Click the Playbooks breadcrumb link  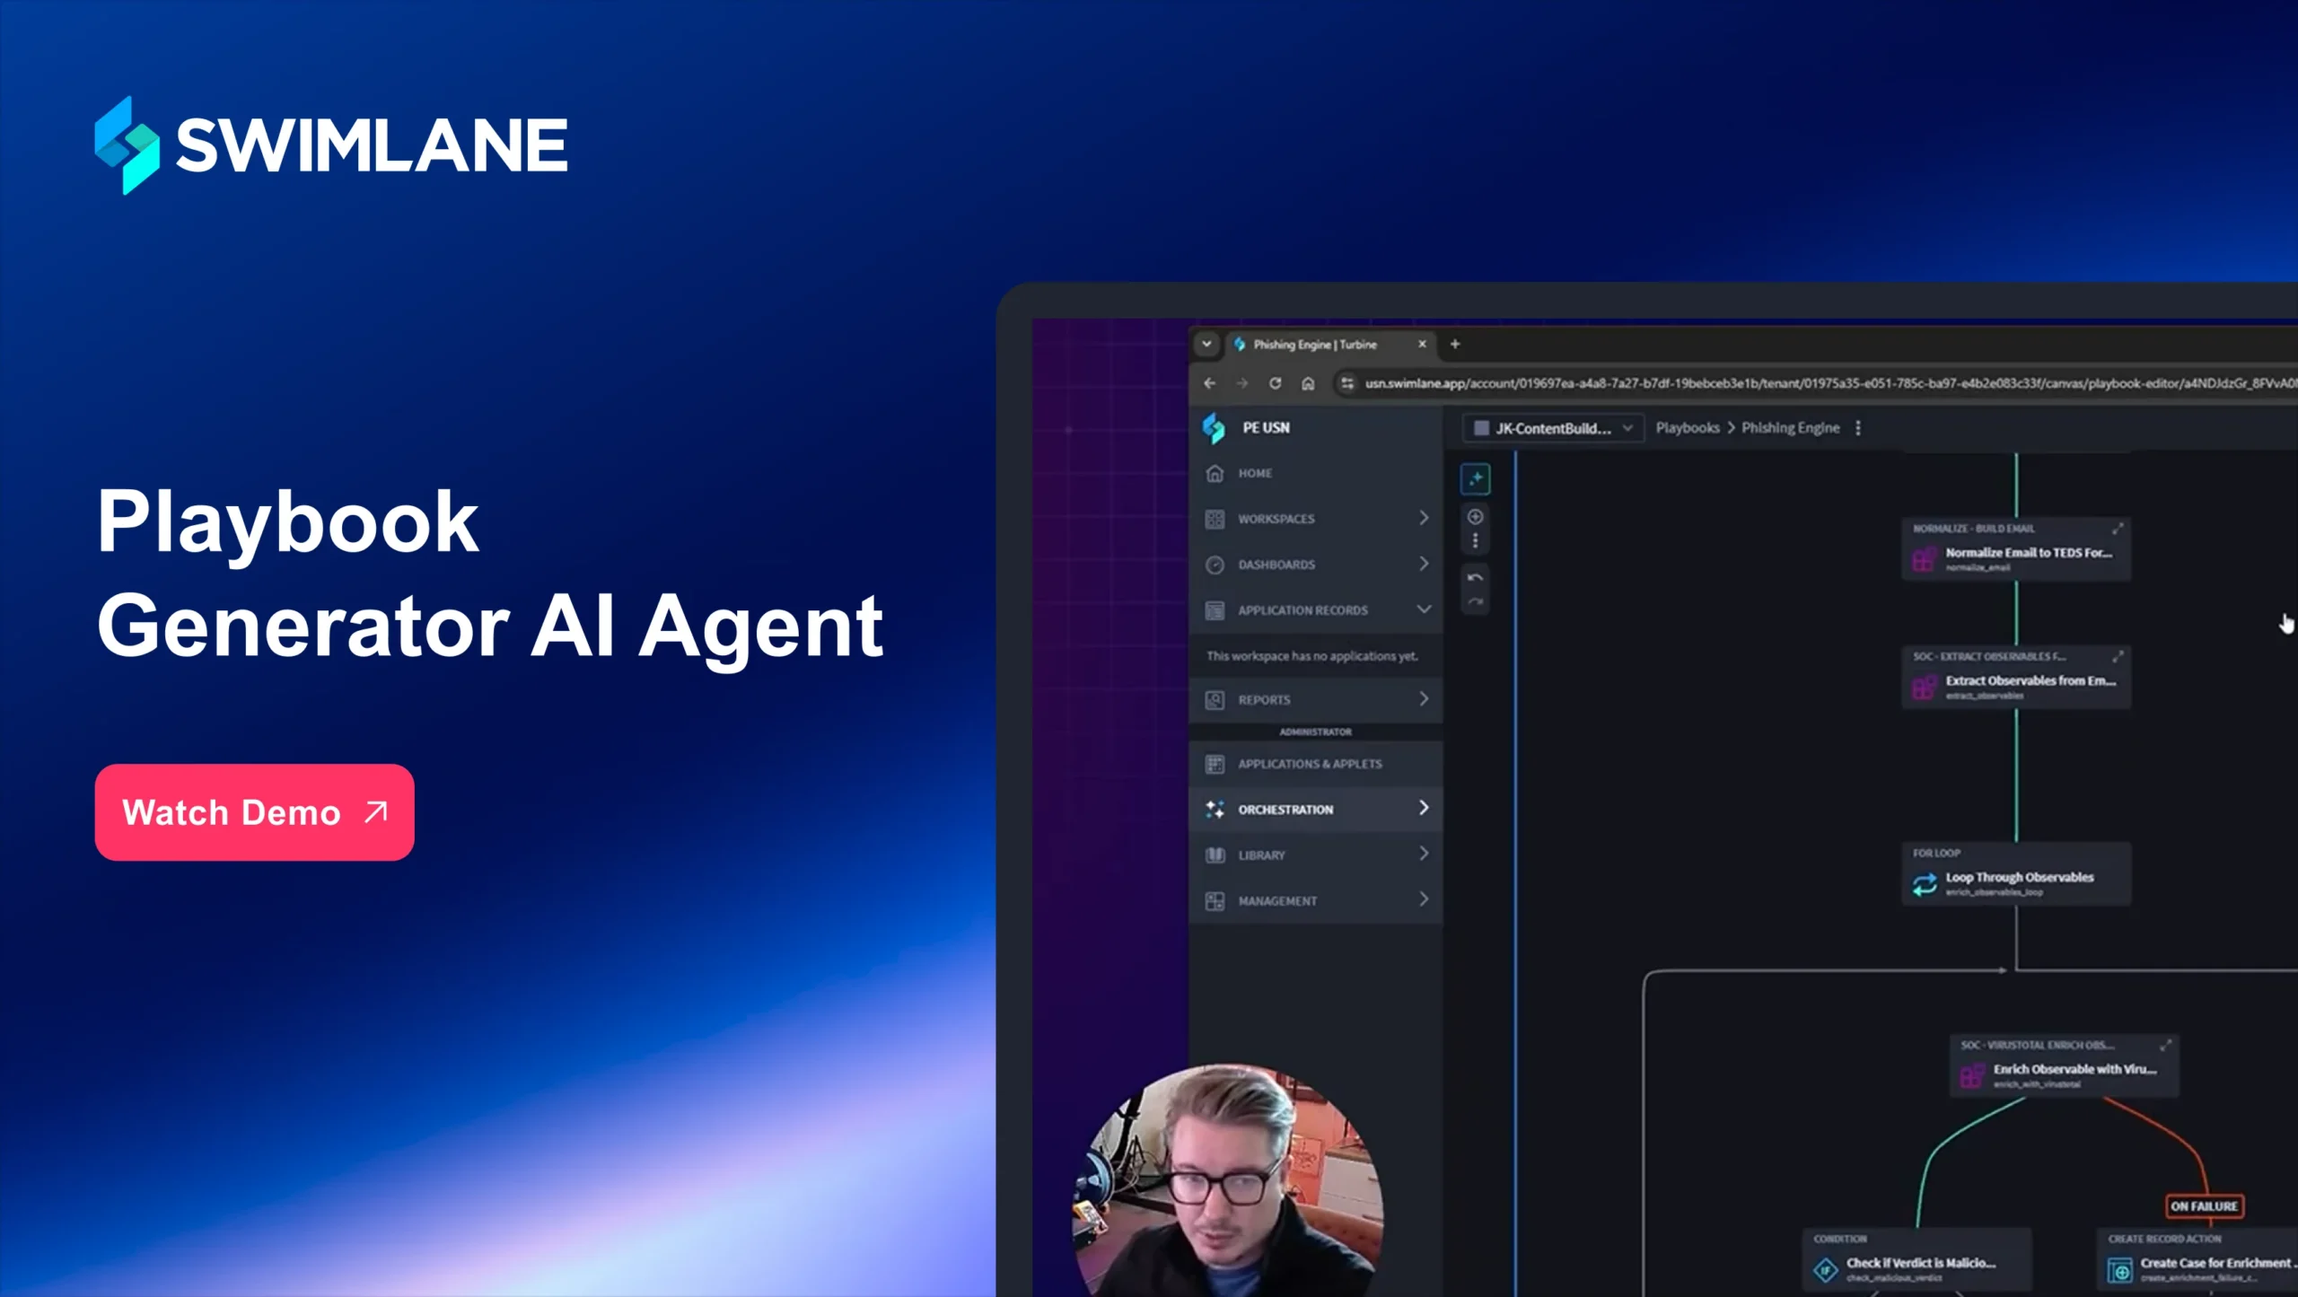click(x=1688, y=428)
